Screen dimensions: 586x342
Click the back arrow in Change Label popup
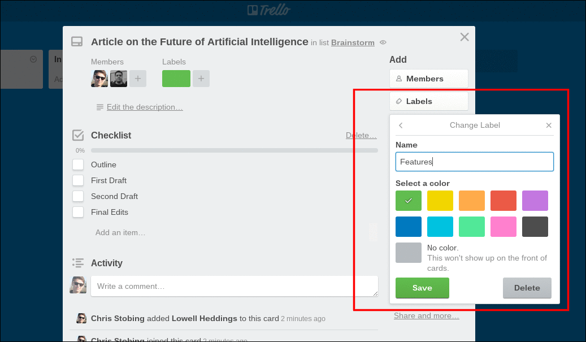tap(401, 125)
